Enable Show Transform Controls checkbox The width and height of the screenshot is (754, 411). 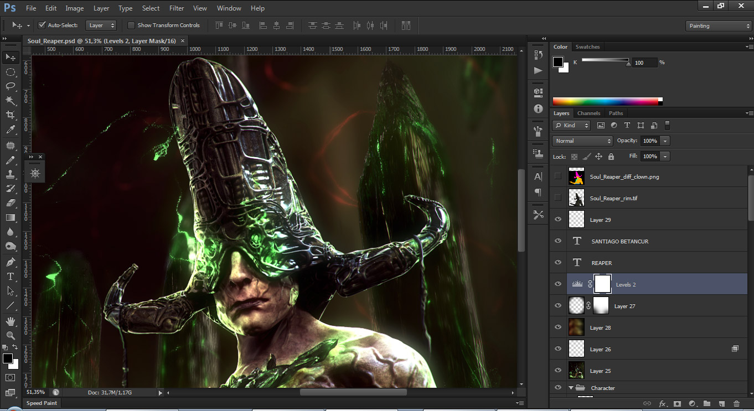131,25
